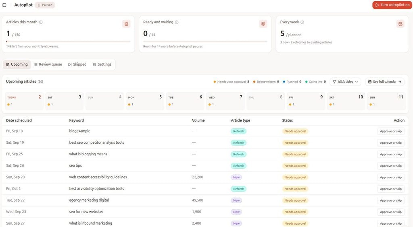
Task: Click Approve or skip for agency marketing digital
Action: pyautogui.click(x=391, y=200)
